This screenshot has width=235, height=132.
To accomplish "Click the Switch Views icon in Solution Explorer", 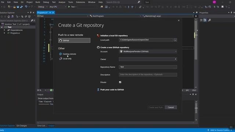I will click(12, 16).
